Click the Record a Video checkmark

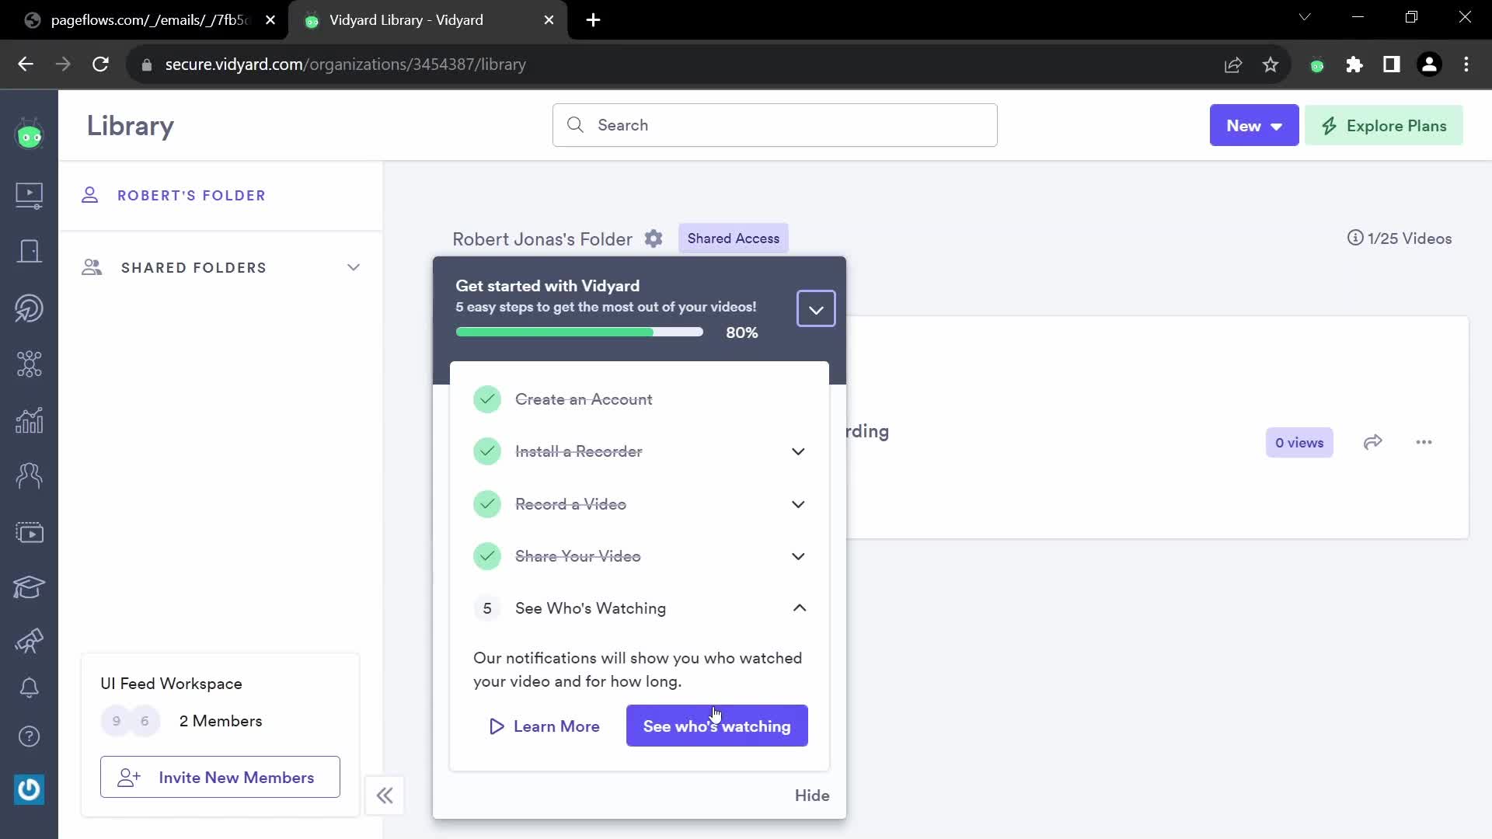click(x=487, y=504)
